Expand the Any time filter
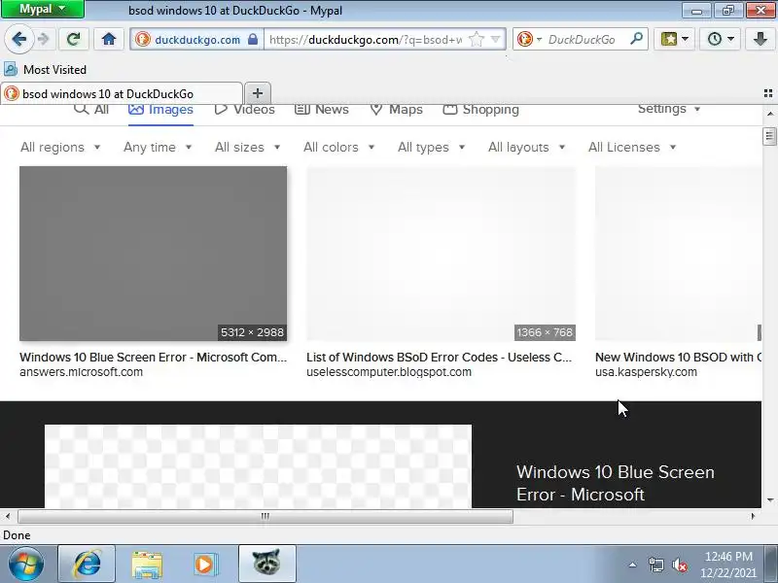 tap(158, 148)
